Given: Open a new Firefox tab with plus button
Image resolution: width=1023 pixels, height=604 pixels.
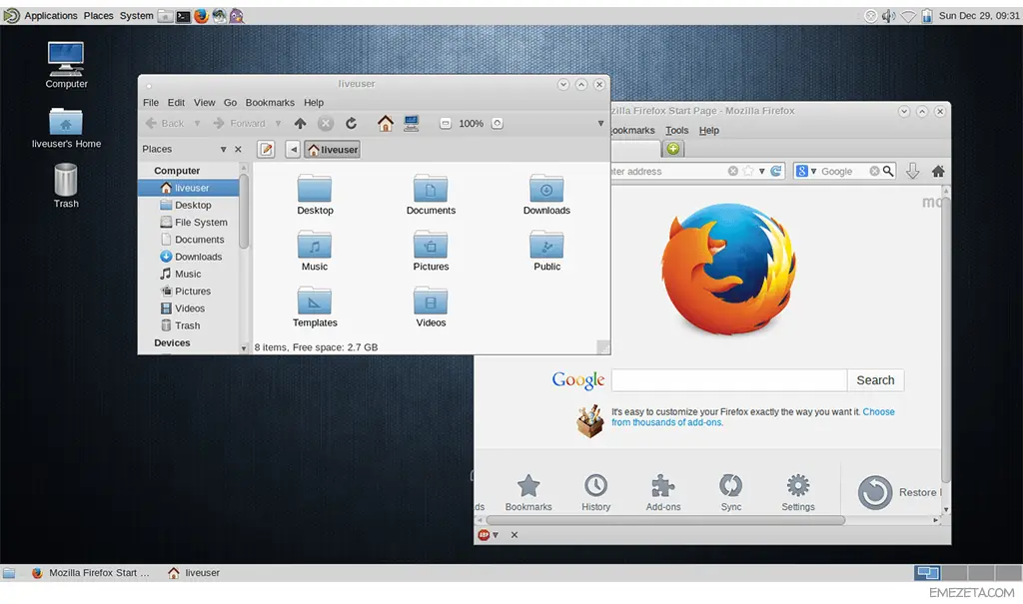Looking at the screenshot, I should click(673, 149).
